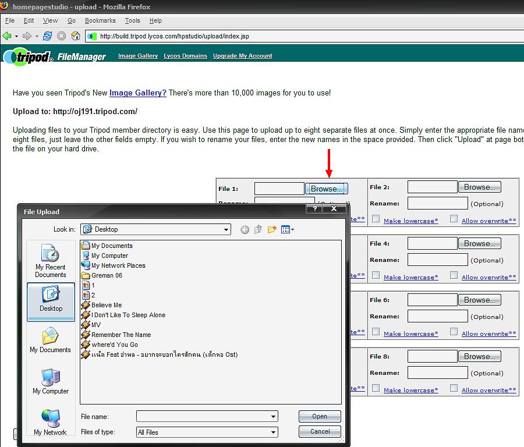This screenshot has height=447, width=524.
Task: Toggle Make lowercase checkbox for File 2
Action: (376, 219)
